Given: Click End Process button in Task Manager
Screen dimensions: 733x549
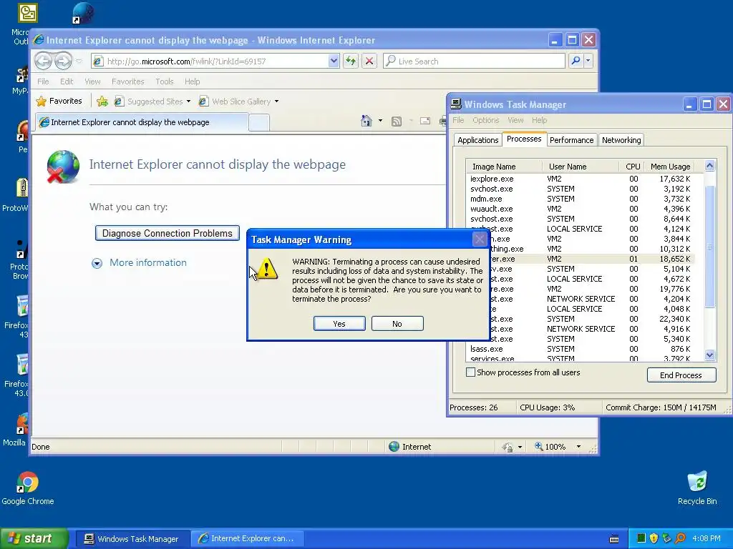Looking at the screenshot, I should click(x=681, y=375).
